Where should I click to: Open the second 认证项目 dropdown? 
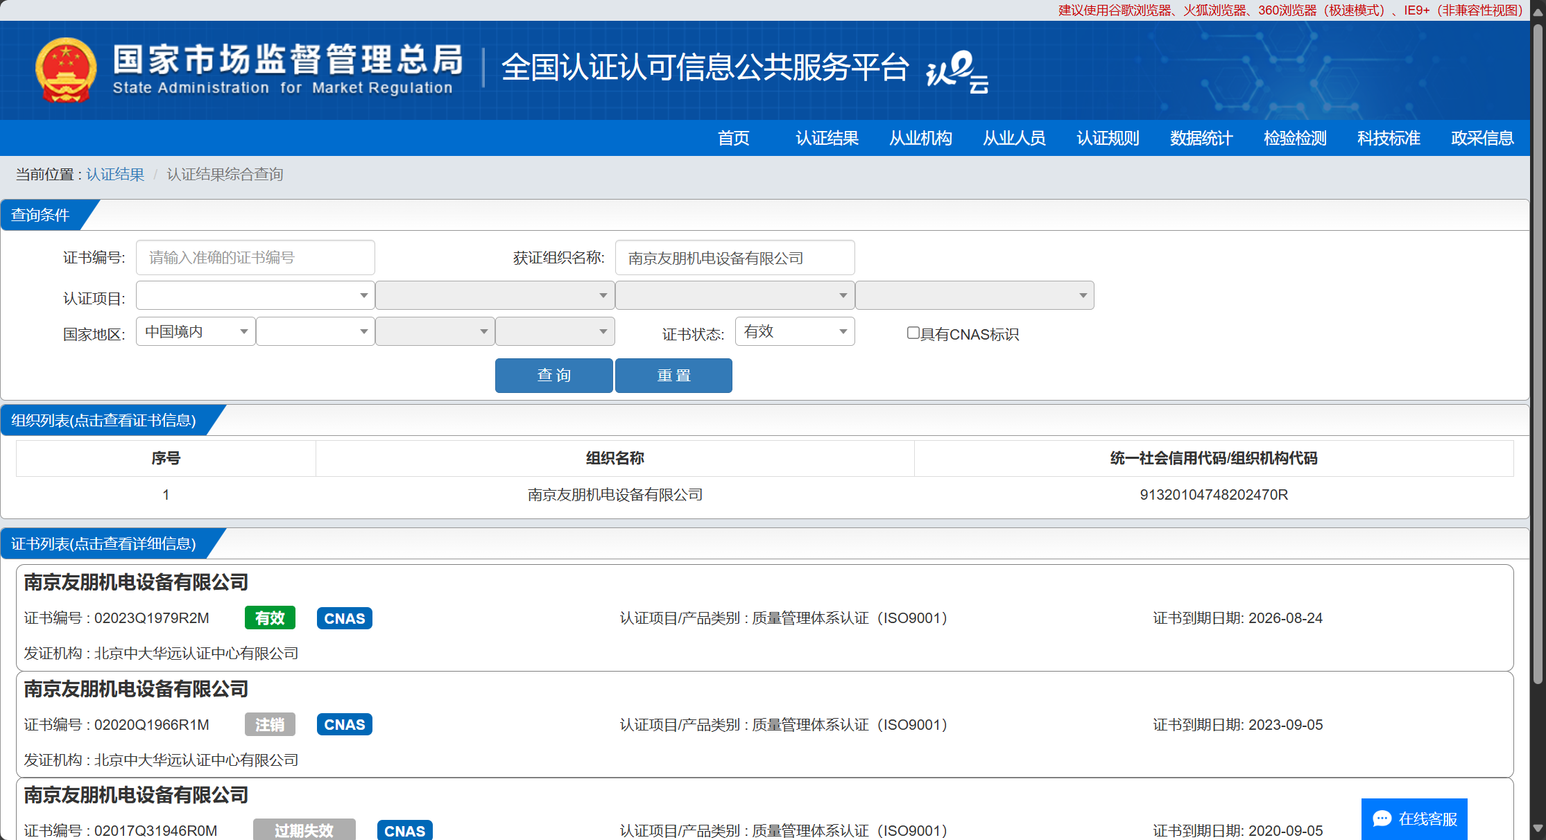click(x=495, y=295)
